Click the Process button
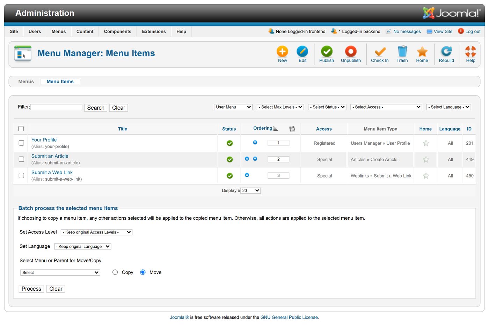This screenshot has height=327, width=489. 31,289
